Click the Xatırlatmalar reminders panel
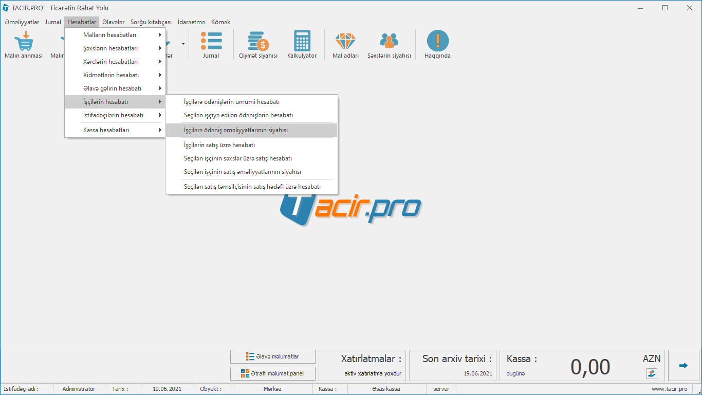 pyautogui.click(x=362, y=366)
